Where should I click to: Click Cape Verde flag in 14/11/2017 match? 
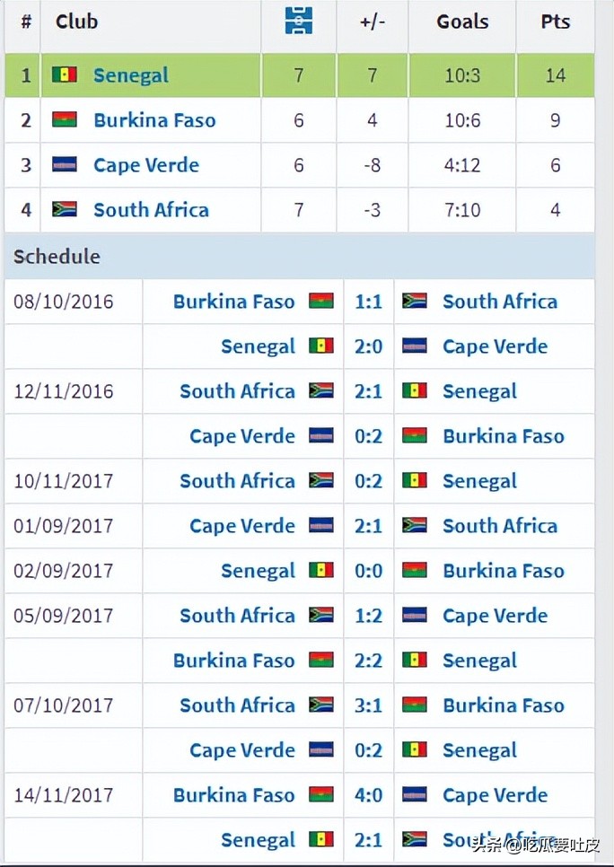pos(414,795)
